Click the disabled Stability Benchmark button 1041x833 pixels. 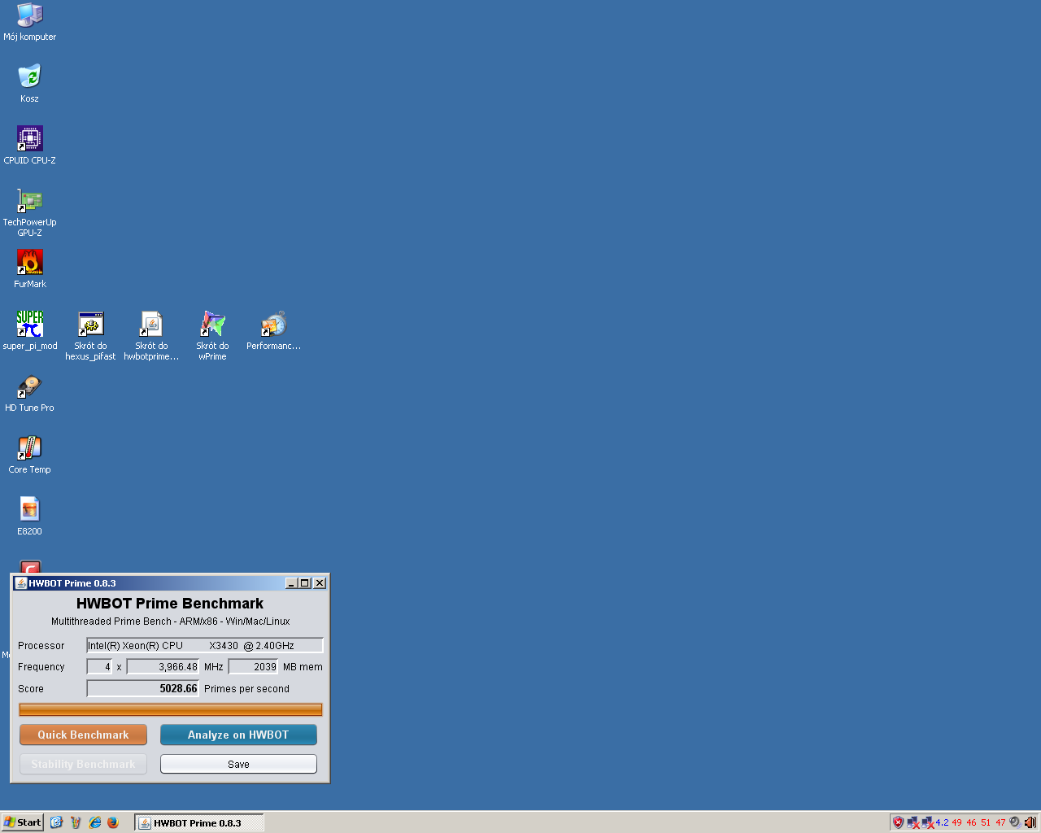[x=83, y=764]
